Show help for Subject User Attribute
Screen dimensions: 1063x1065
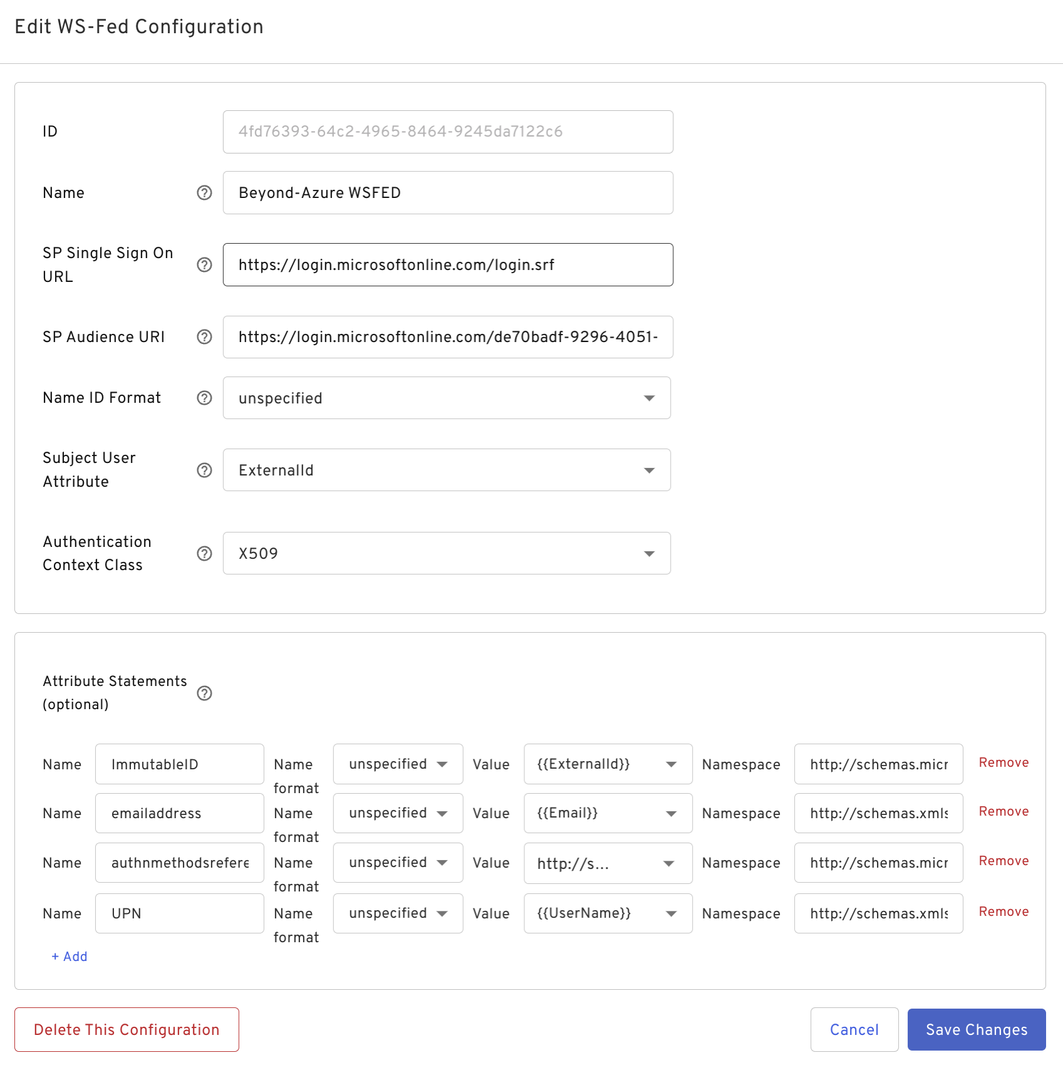[204, 470]
